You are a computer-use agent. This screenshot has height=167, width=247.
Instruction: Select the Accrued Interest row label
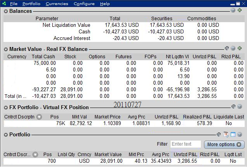(x=72, y=38)
